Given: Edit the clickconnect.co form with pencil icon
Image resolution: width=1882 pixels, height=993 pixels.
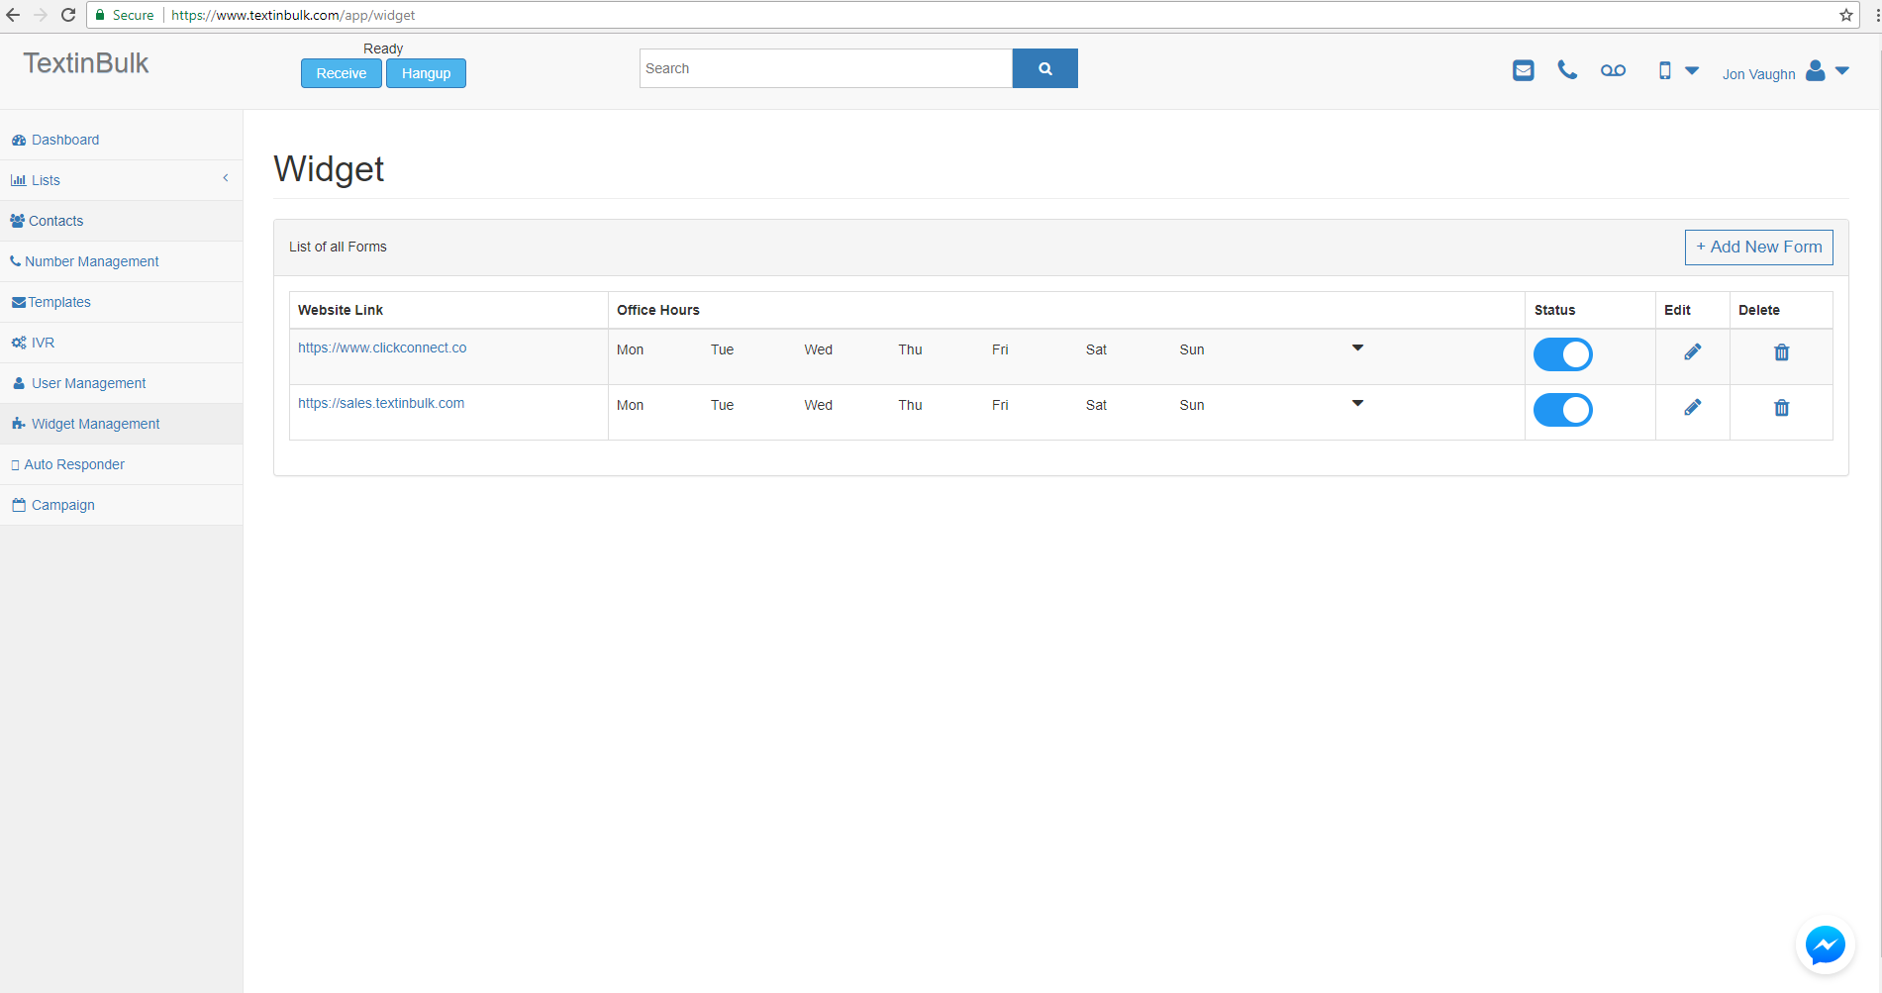Looking at the screenshot, I should (1693, 351).
